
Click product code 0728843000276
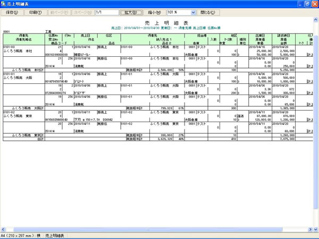55,93
